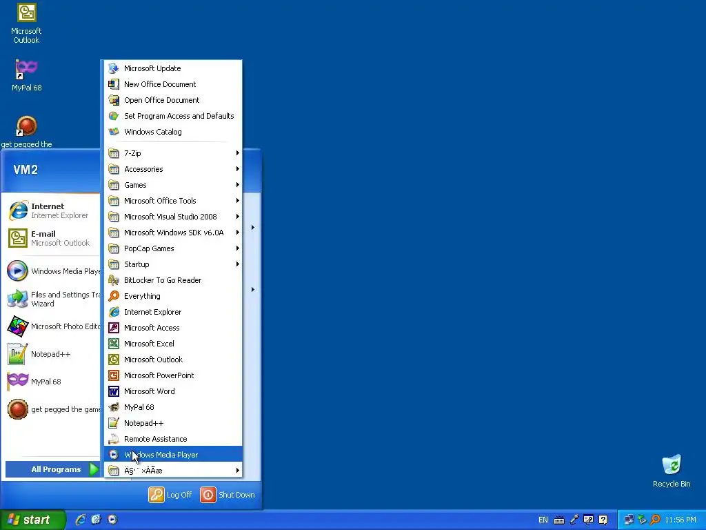Click the EN language indicator
706x530 pixels.
[543, 520]
